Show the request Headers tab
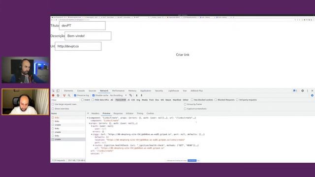This screenshot has width=315, height=177. click(x=95, y=114)
